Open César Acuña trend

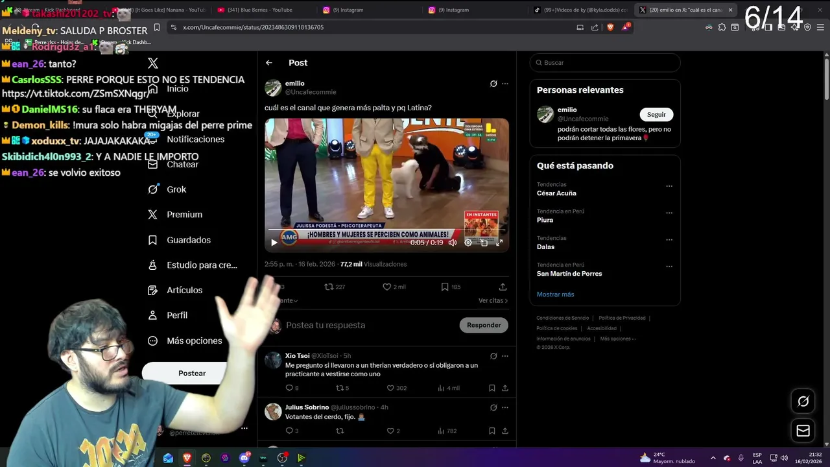click(x=556, y=193)
